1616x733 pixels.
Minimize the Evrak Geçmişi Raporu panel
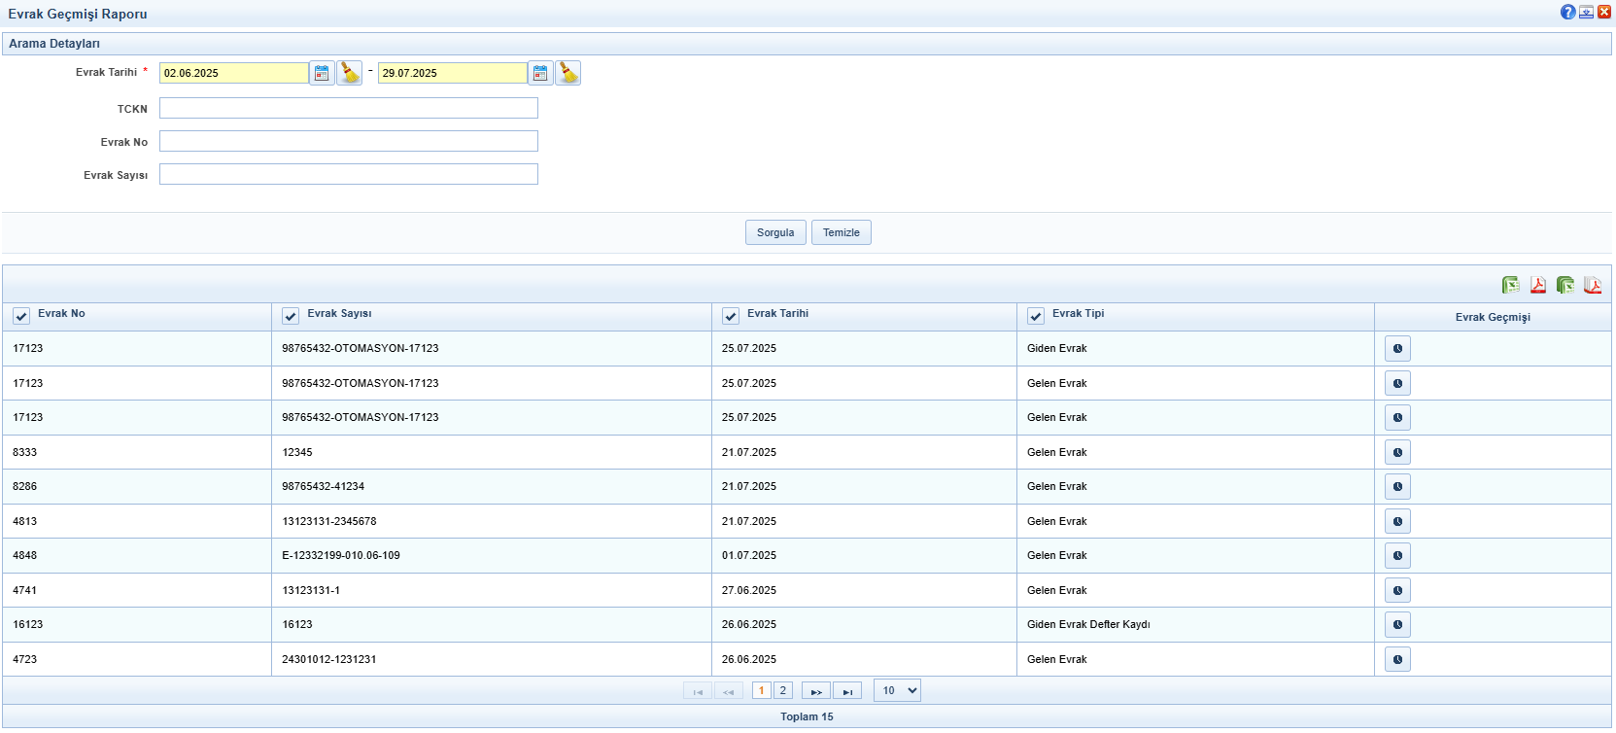pyautogui.click(x=1586, y=13)
